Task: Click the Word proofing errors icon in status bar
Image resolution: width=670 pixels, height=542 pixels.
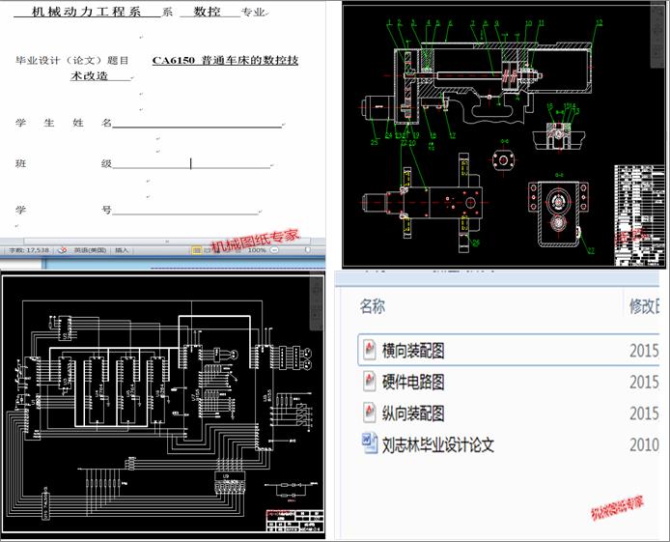Action: point(63,250)
